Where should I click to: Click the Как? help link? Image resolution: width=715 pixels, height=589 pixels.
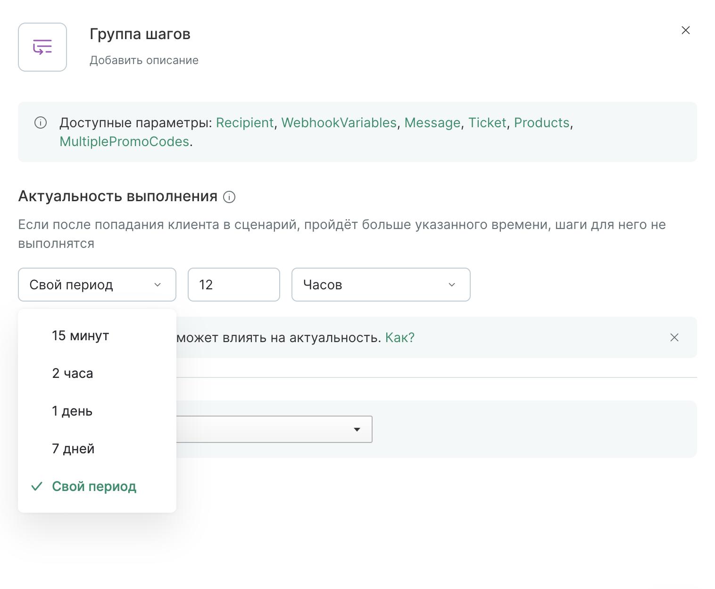coord(400,337)
